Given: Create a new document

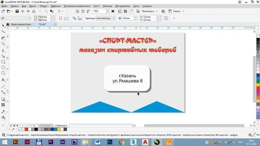Looking at the screenshot, I should [3, 11].
